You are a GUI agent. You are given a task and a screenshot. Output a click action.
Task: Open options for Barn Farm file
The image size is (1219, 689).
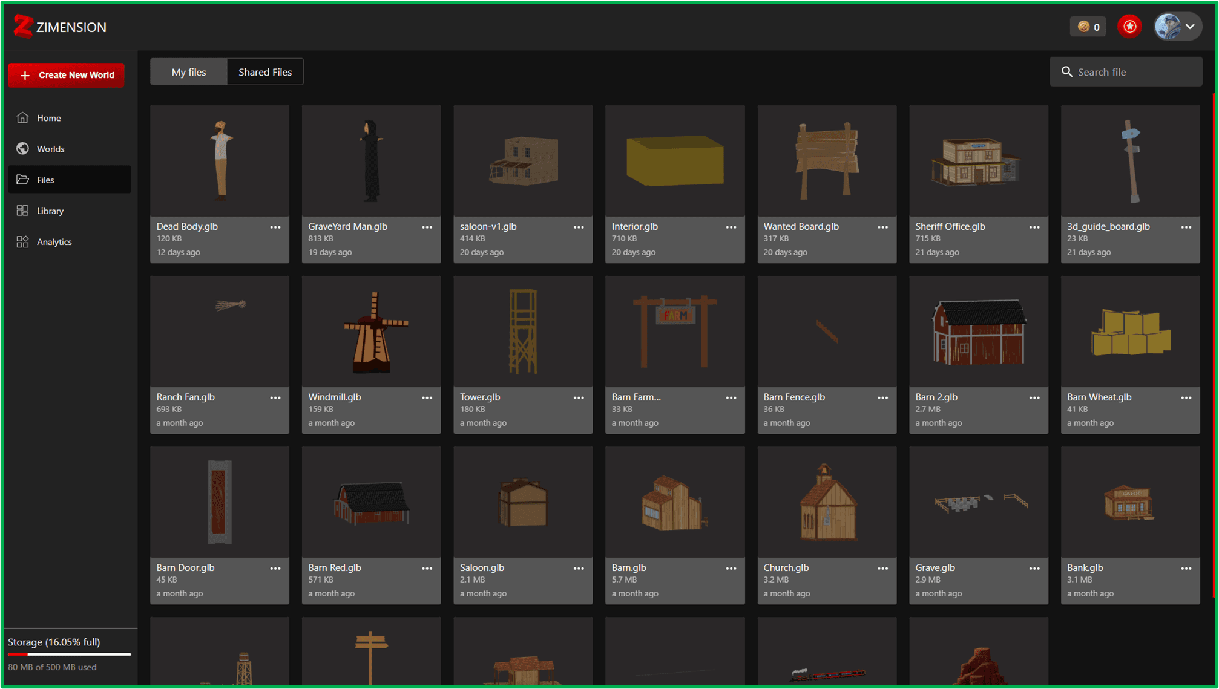coord(731,397)
